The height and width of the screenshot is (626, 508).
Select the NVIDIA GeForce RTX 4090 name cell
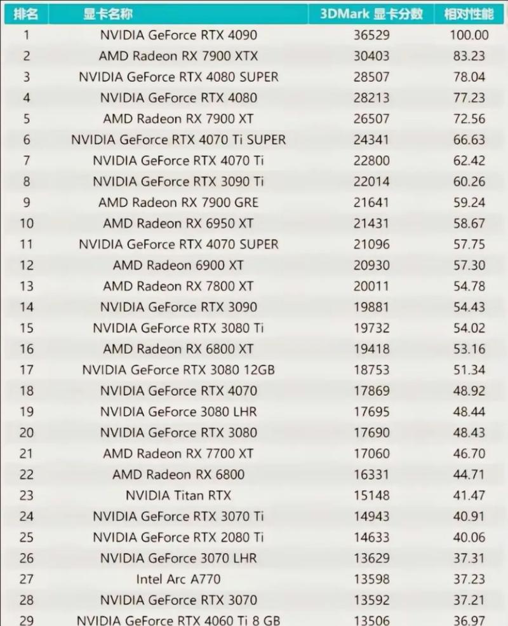point(178,35)
